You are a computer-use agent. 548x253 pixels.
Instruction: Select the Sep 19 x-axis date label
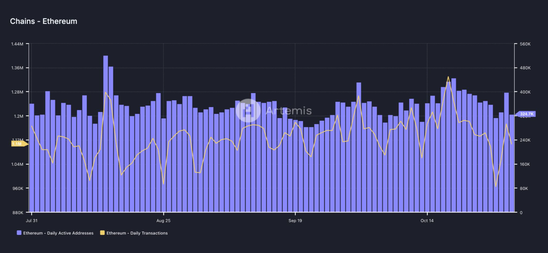[x=295, y=220]
